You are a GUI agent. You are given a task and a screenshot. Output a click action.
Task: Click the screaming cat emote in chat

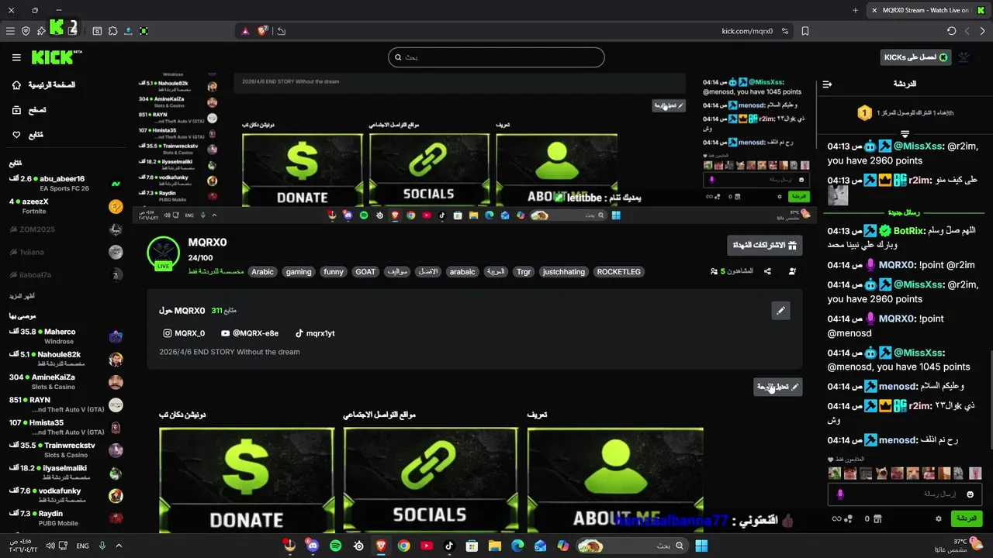coord(881,473)
